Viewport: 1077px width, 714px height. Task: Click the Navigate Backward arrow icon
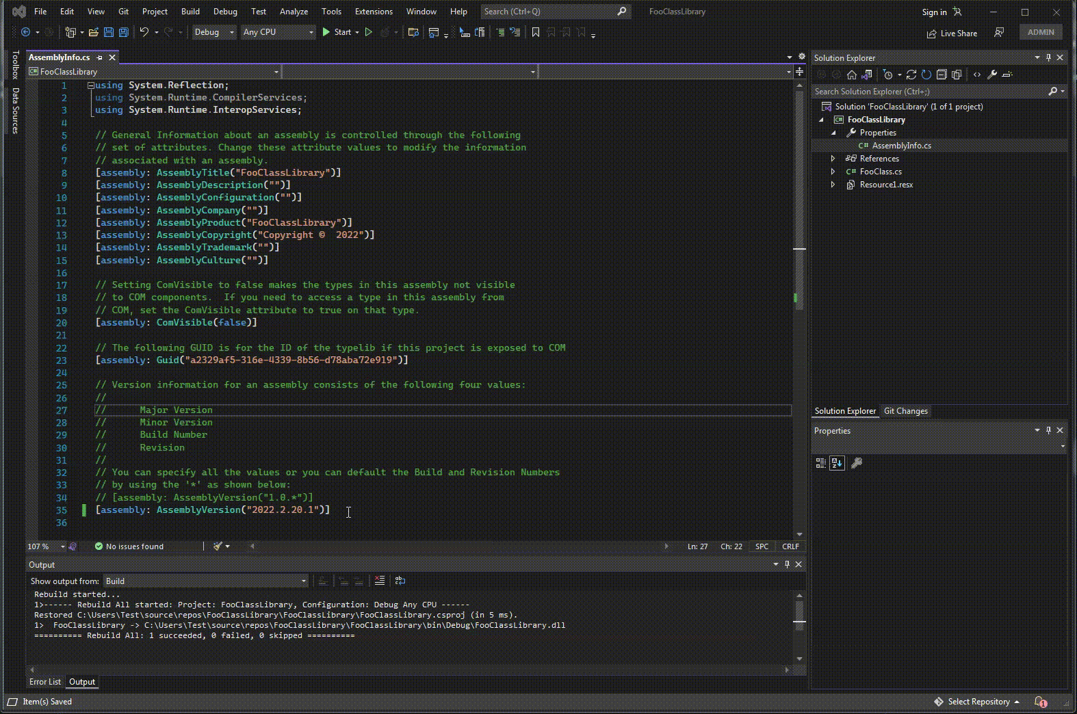(x=25, y=32)
